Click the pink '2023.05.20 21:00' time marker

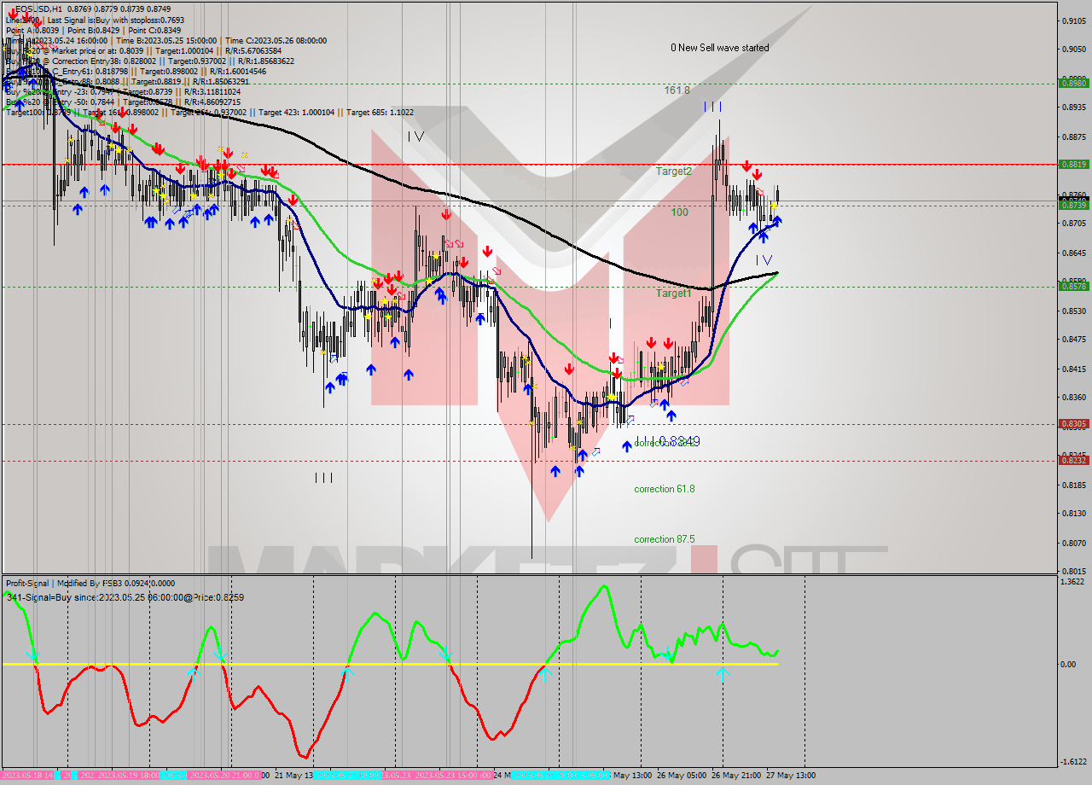[x=224, y=776]
